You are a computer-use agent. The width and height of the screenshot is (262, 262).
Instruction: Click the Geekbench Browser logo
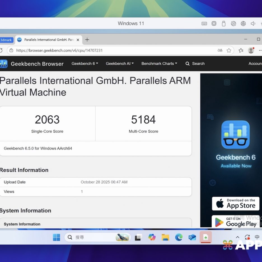32,64
